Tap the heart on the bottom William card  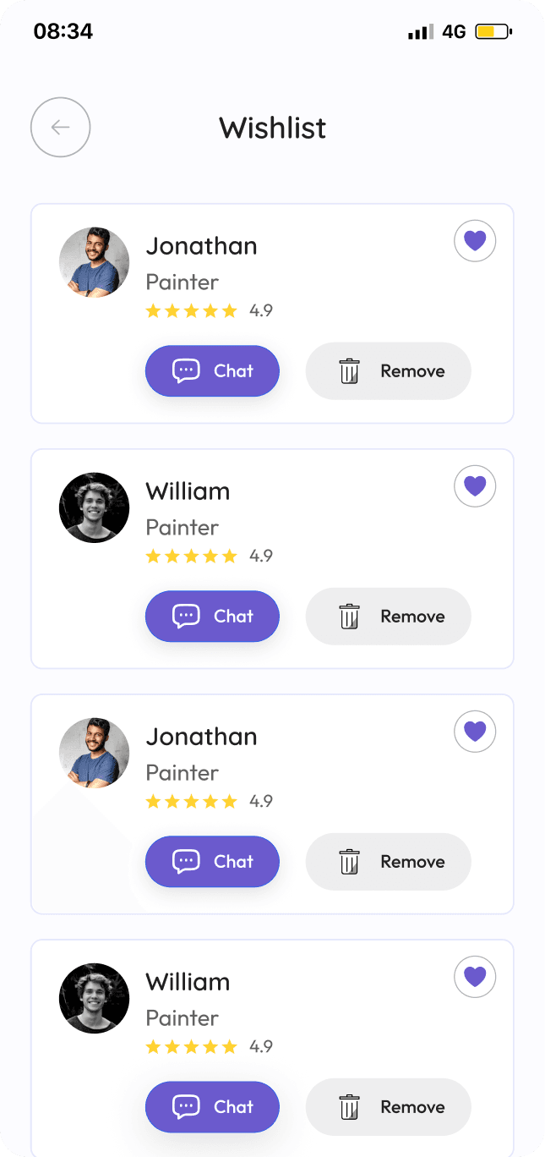click(x=474, y=976)
